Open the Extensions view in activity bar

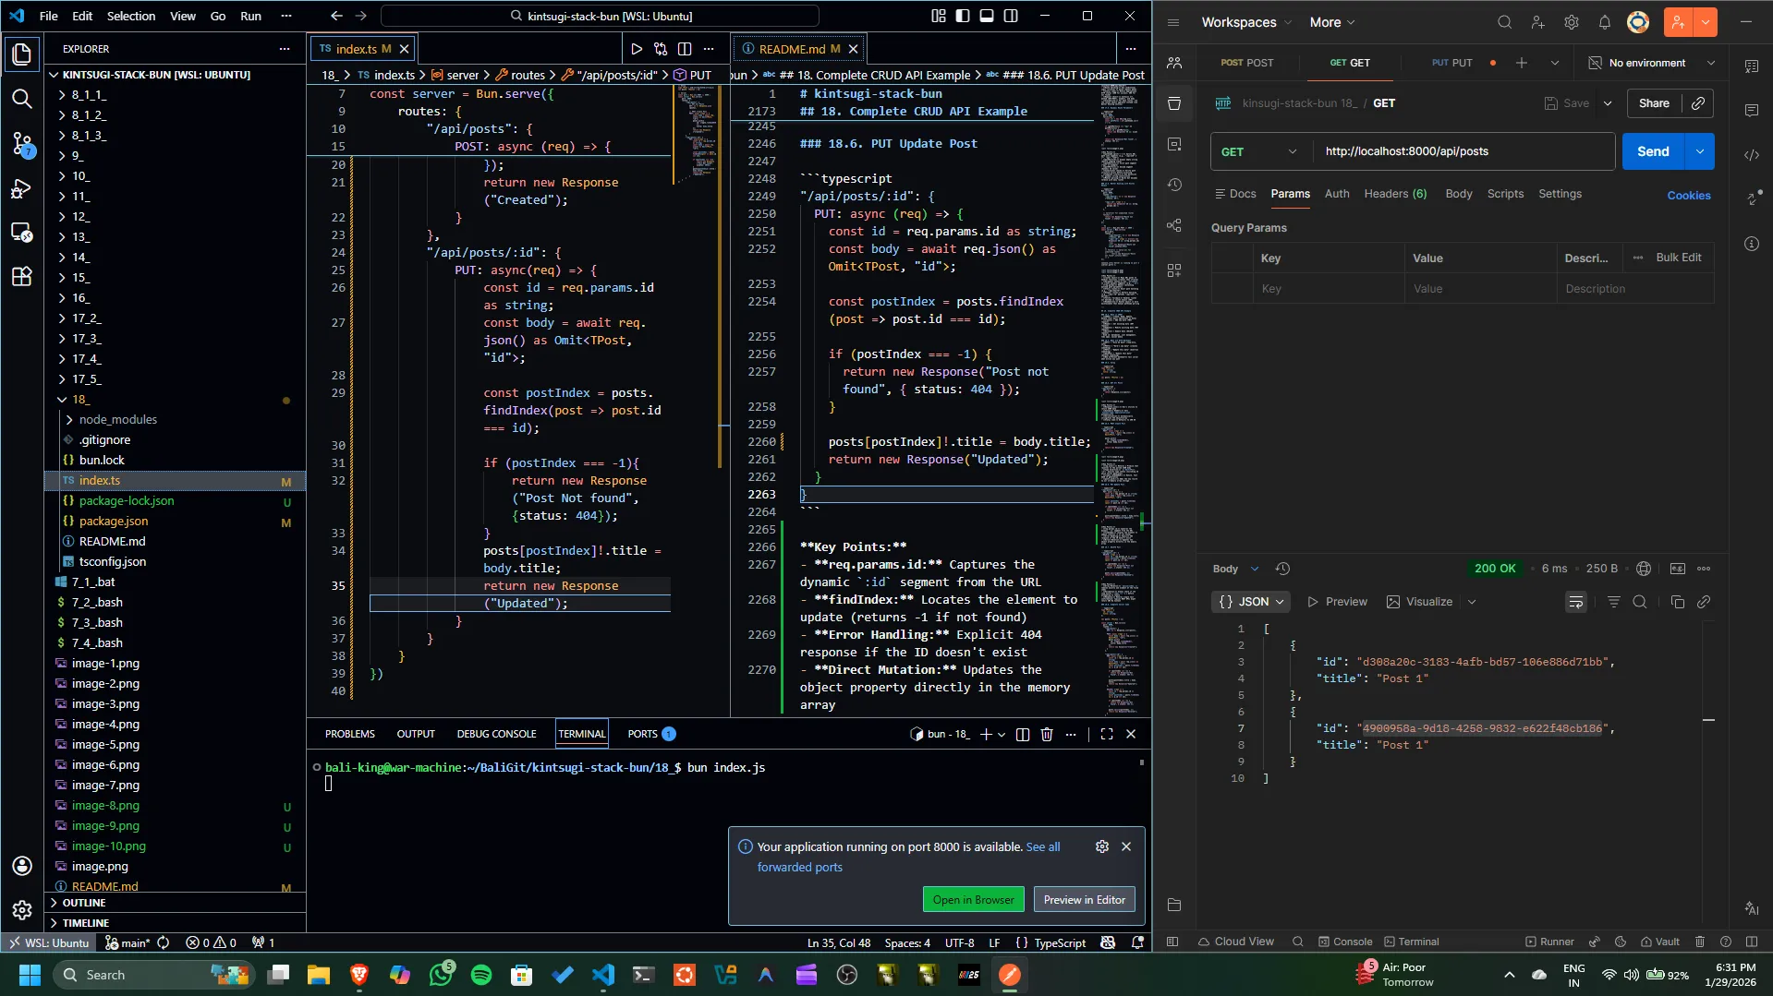tap(21, 276)
